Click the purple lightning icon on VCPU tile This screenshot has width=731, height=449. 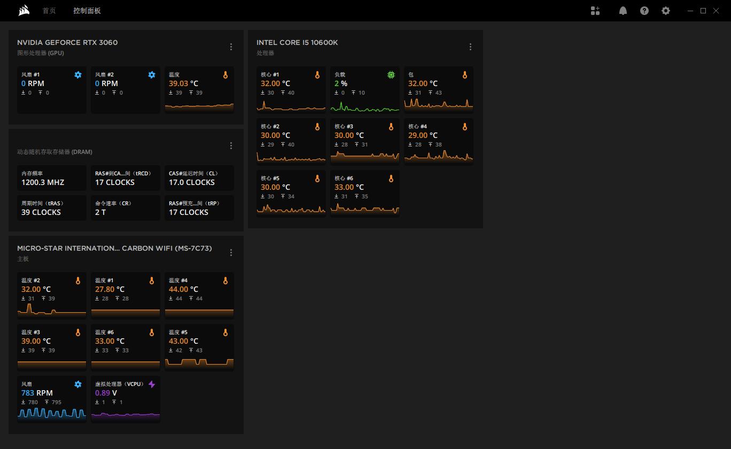[x=152, y=384]
